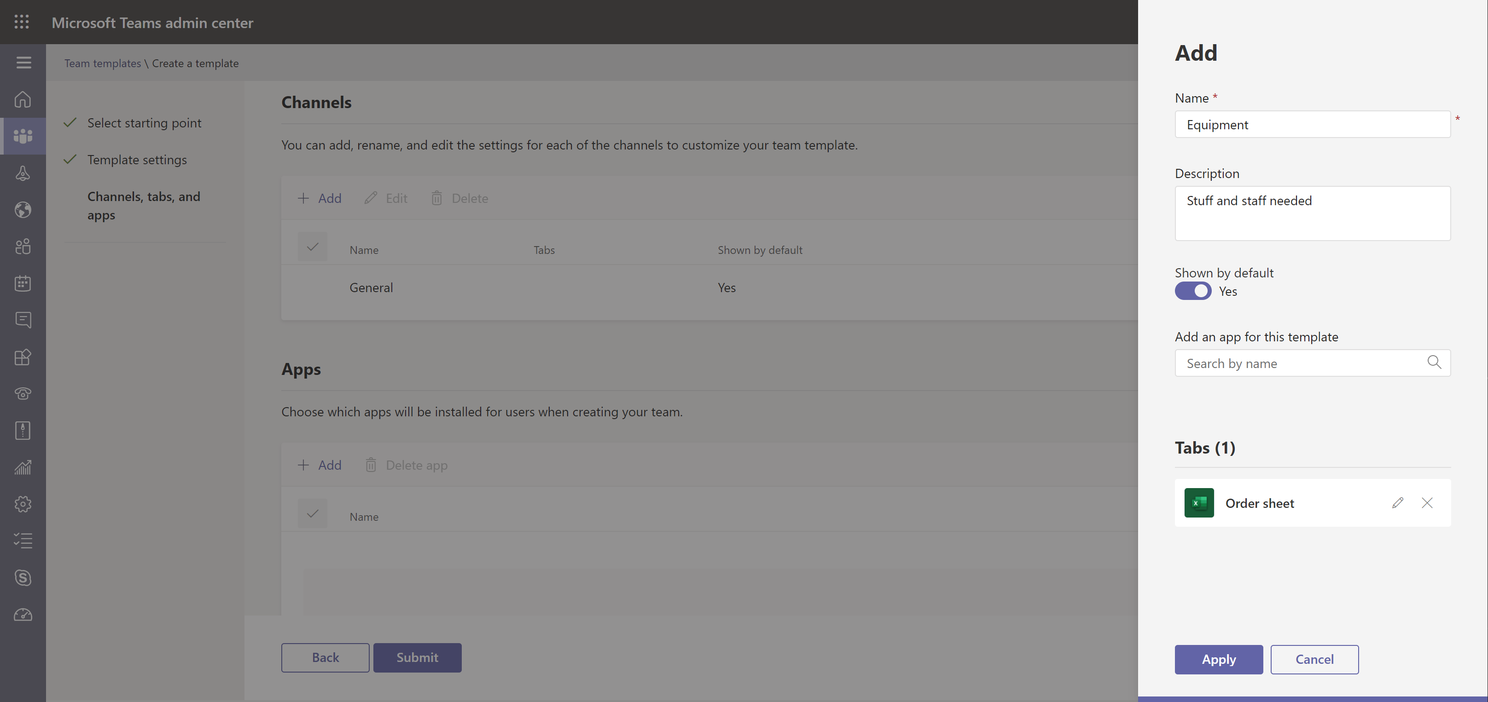Add an app in Apps section

pyautogui.click(x=320, y=465)
